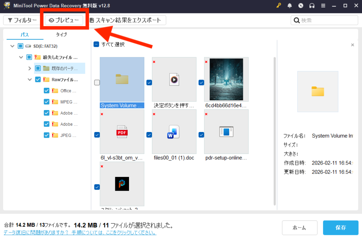Screen dimensions: 362x241
Task: Open the notifications bell icon
Action: pyautogui.click(x=290, y=6)
